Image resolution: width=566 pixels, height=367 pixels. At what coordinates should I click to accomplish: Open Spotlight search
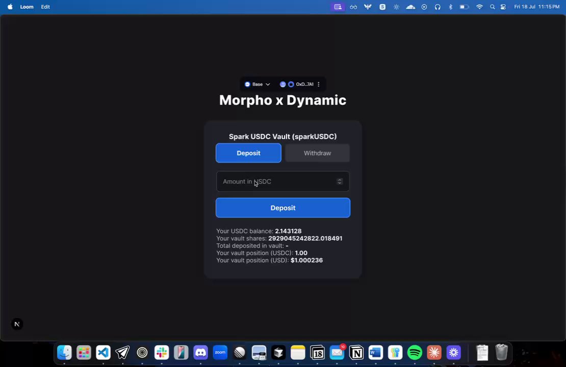493,7
